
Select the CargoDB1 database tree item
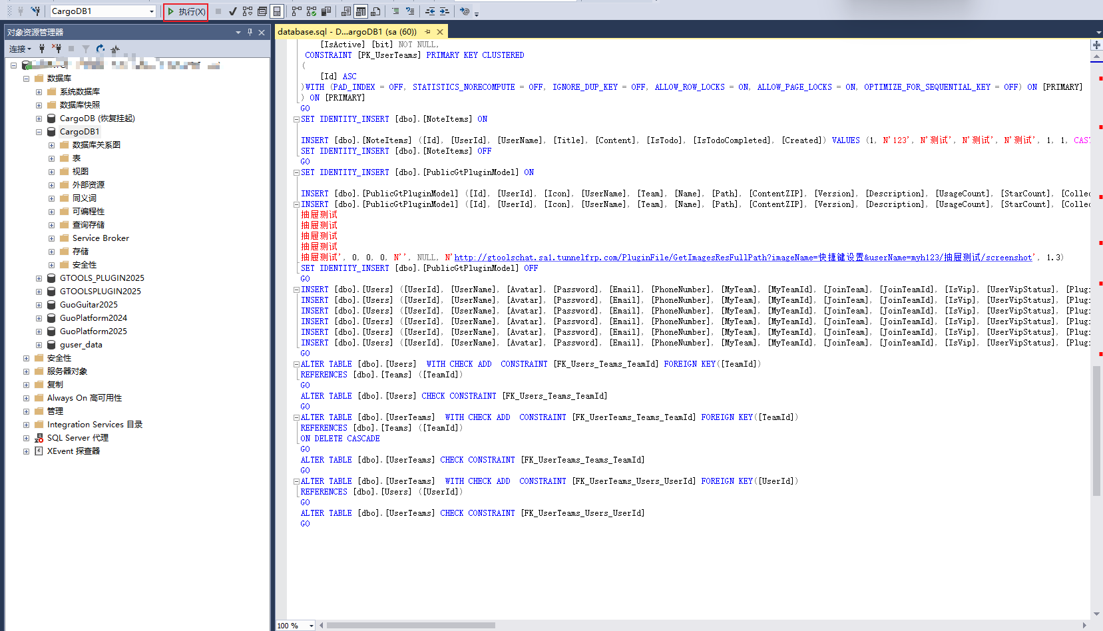click(x=79, y=132)
